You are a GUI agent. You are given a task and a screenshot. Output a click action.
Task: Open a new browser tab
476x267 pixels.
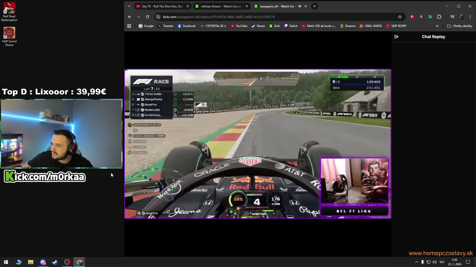tap(314, 6)
